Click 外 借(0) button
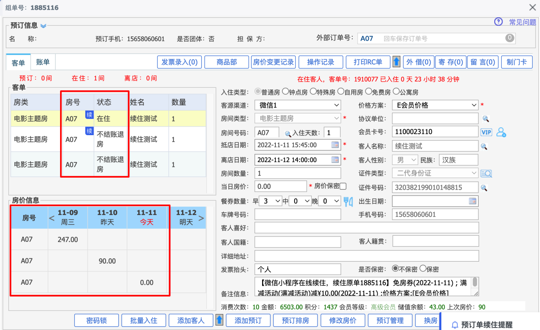The width and height of the screenshot is (540, 330). pyautogui.click(x=418, y=62)
